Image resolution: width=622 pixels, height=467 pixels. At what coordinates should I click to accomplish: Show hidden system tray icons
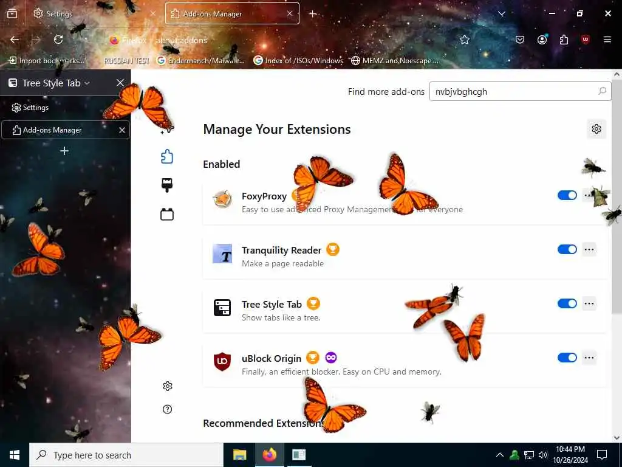pos(500,455)
